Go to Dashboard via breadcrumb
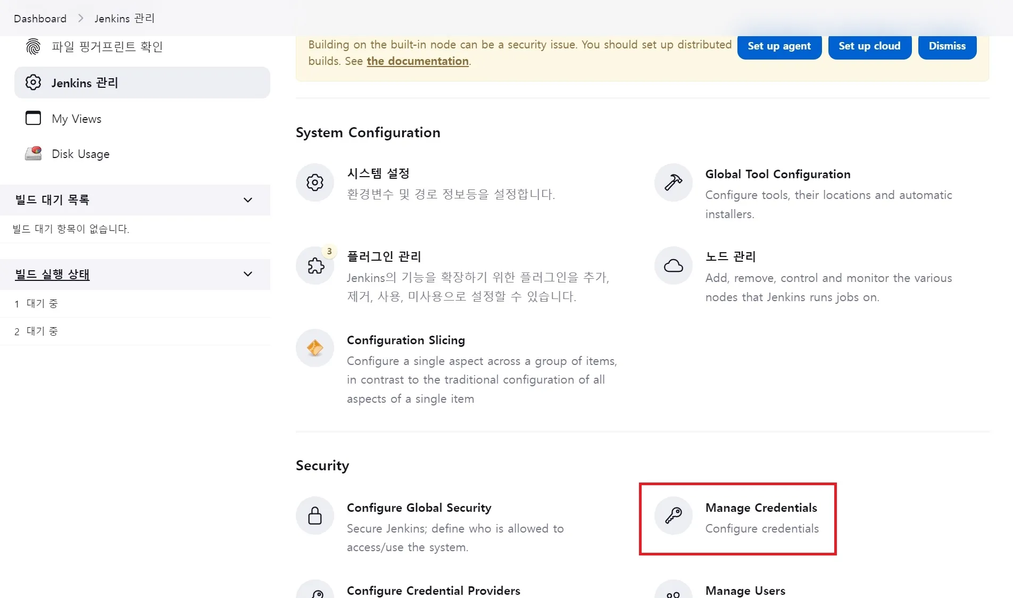The image size is (1013, 598). pyautogui.click(x=40, y=19)
